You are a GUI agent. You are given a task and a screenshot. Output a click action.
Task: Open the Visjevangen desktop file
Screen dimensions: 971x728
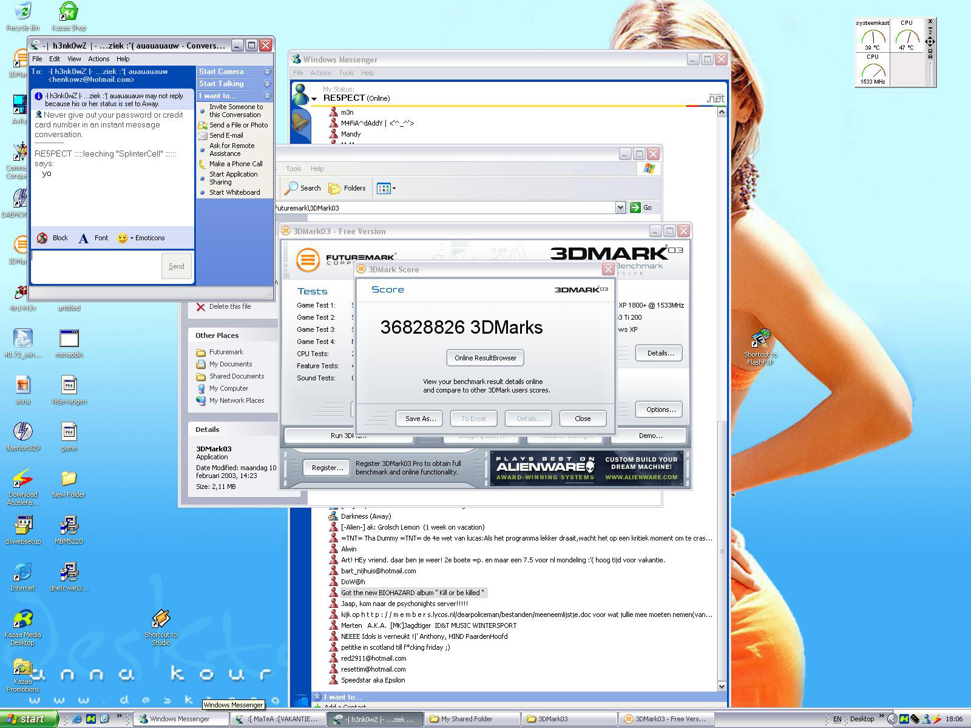coord(69,389)
